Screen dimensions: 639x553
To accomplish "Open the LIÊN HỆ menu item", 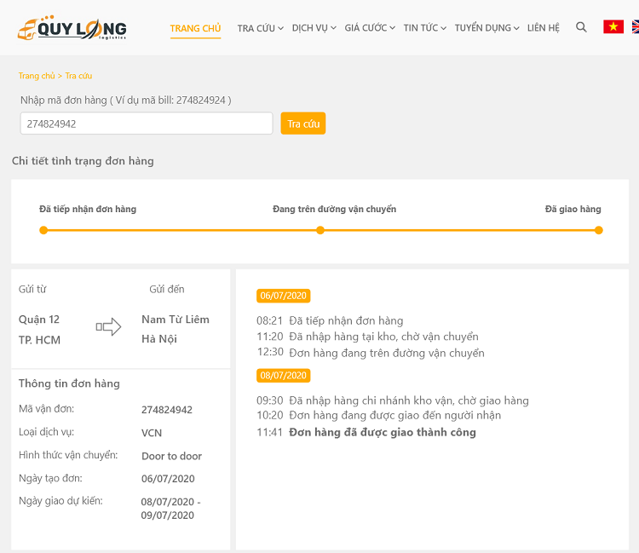I will point(544,28).
